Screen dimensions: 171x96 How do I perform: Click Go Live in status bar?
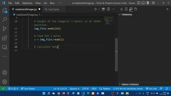click(x=151, y=89)
